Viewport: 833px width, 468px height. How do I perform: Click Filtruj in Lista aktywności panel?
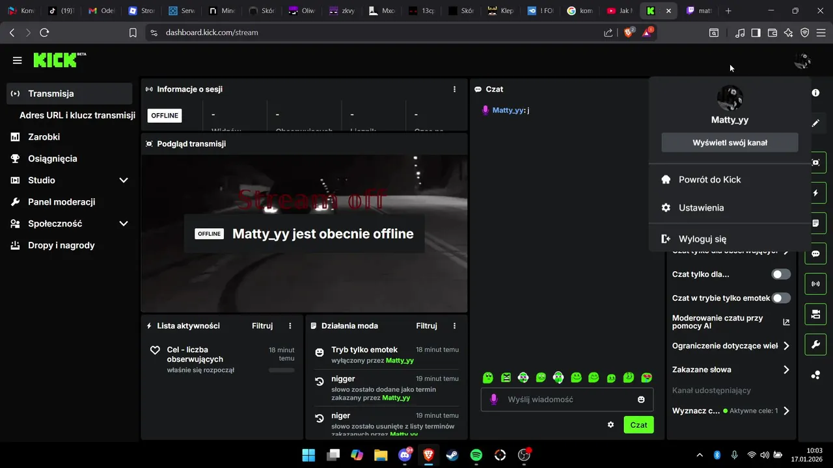tap(262, 326)
